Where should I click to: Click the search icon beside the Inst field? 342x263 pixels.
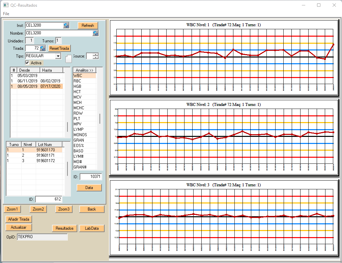tap(66, 26)
